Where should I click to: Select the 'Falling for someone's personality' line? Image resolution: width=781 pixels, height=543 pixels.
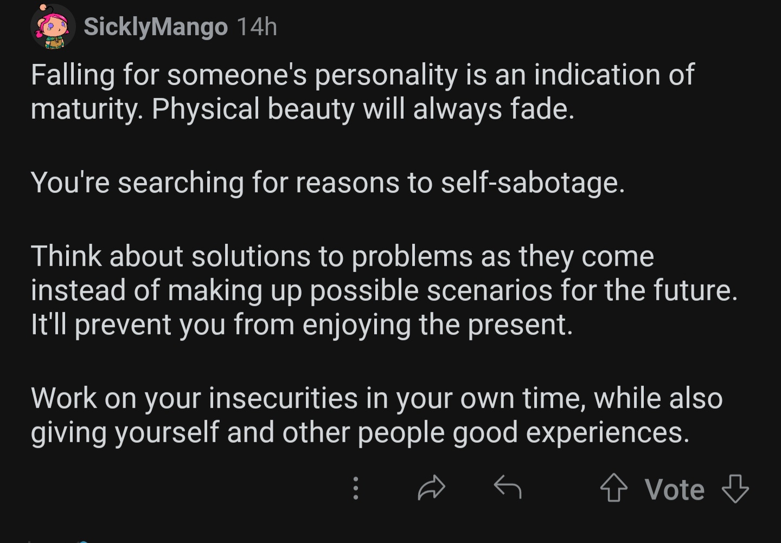pyautogui.click(x=362, y=75)
